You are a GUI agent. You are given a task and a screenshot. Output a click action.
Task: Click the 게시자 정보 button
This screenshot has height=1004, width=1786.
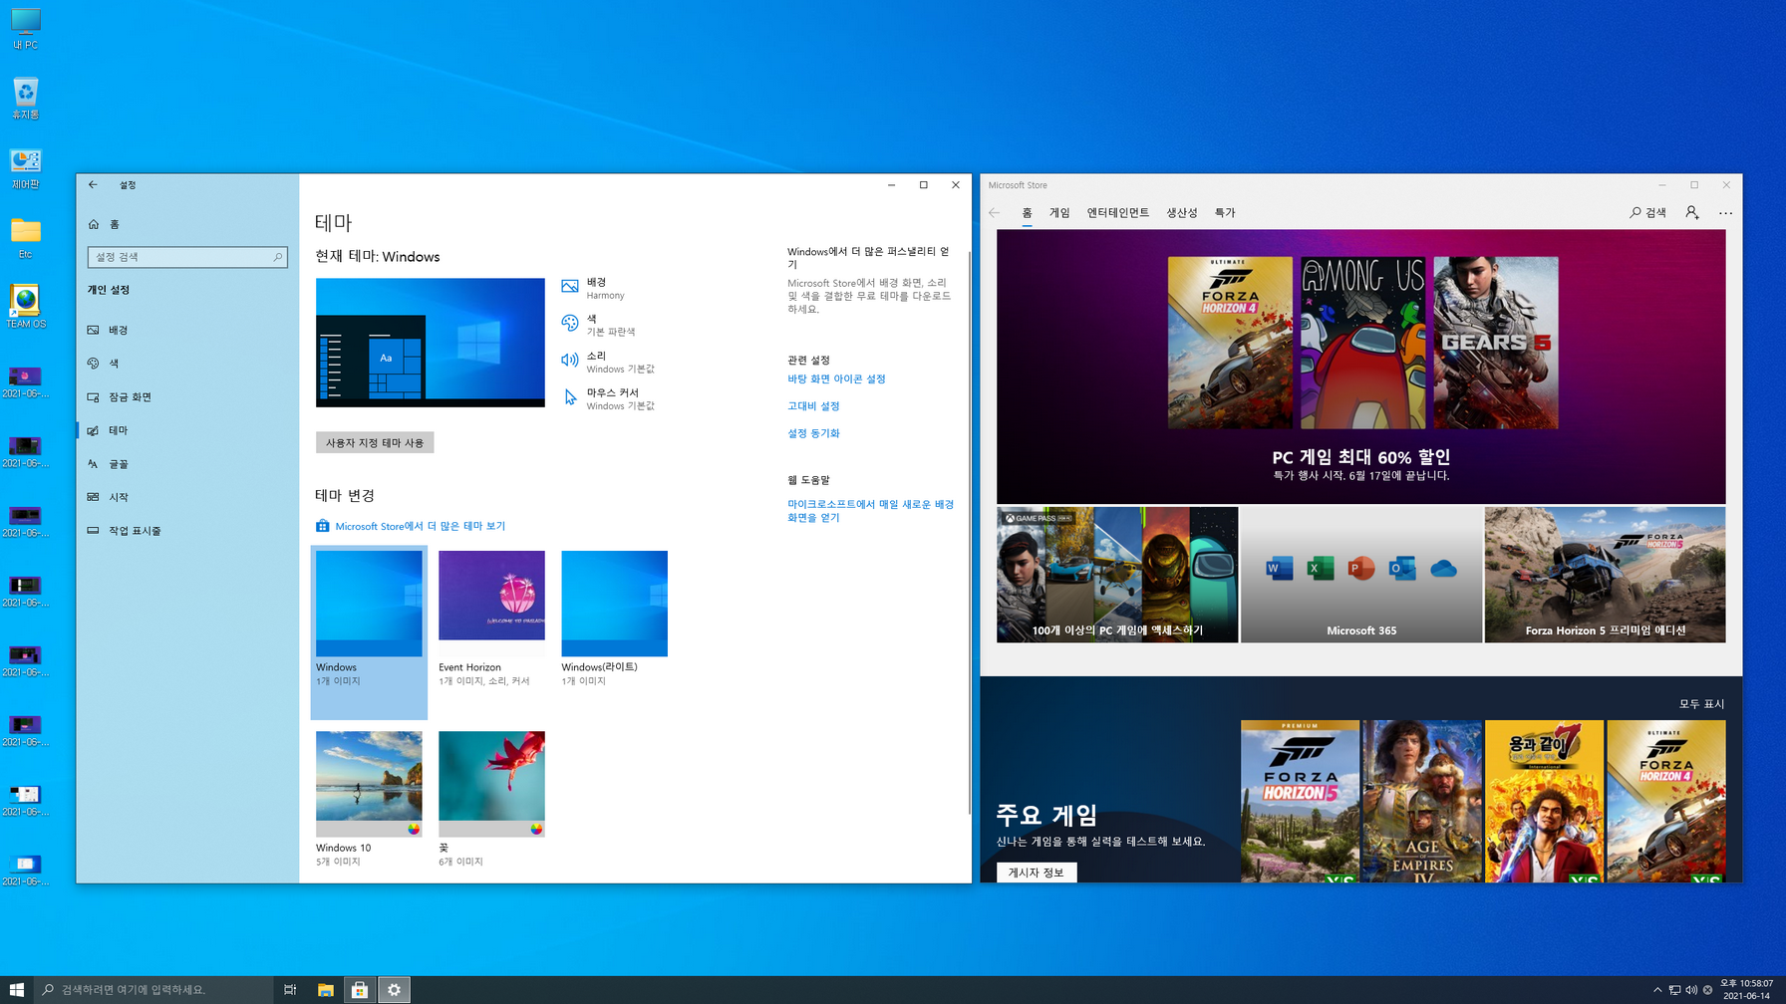point(1036,873)
